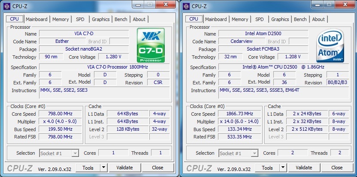Click the 'C5R' revision value
357x177 pixels.
coord(158,82)
